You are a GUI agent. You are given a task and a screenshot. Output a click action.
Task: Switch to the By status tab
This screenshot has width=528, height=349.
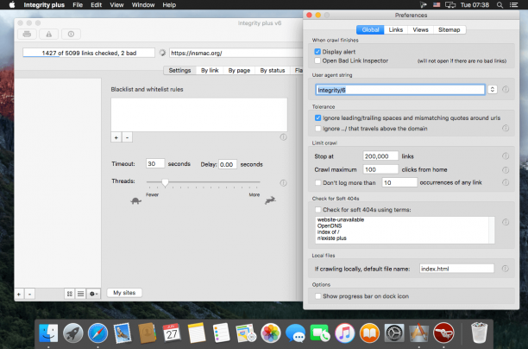click(x=273, y=70)
